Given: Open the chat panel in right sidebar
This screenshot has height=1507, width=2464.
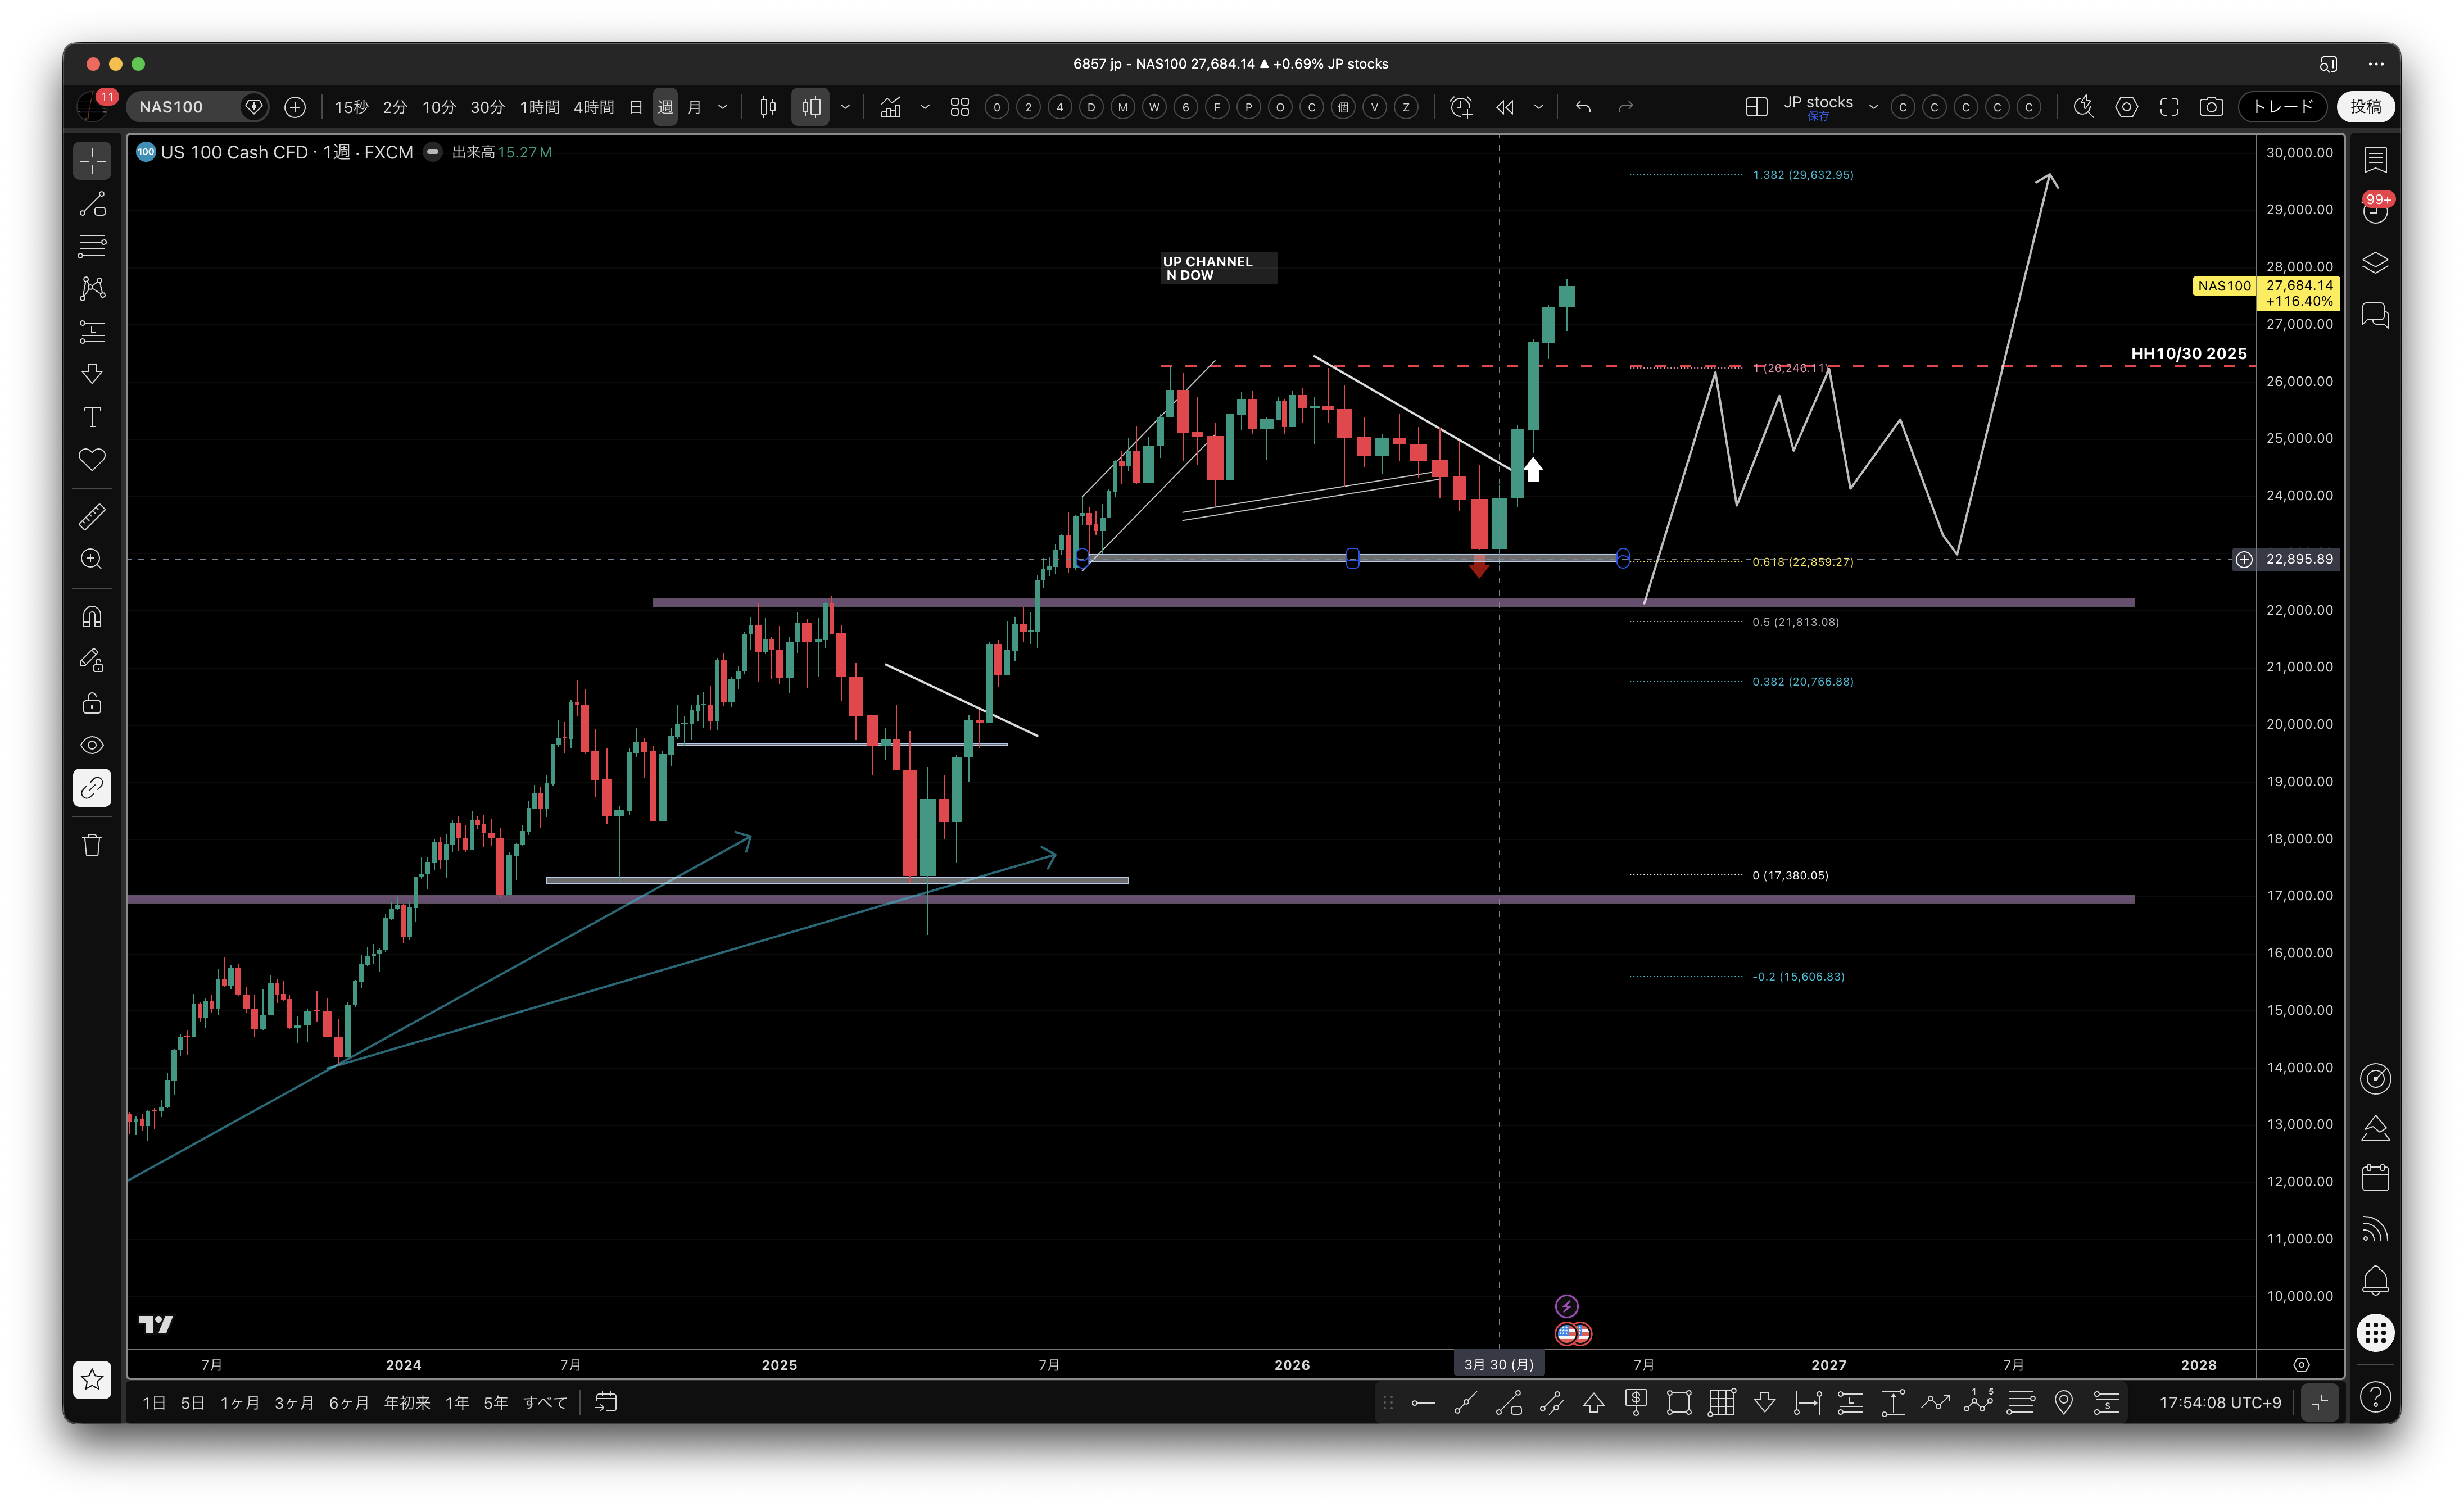Looking at the screenshot, I should [2375, 316].
